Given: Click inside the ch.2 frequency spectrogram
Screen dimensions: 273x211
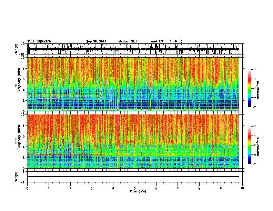Looking at the screenshot, I should coord(133,141).
